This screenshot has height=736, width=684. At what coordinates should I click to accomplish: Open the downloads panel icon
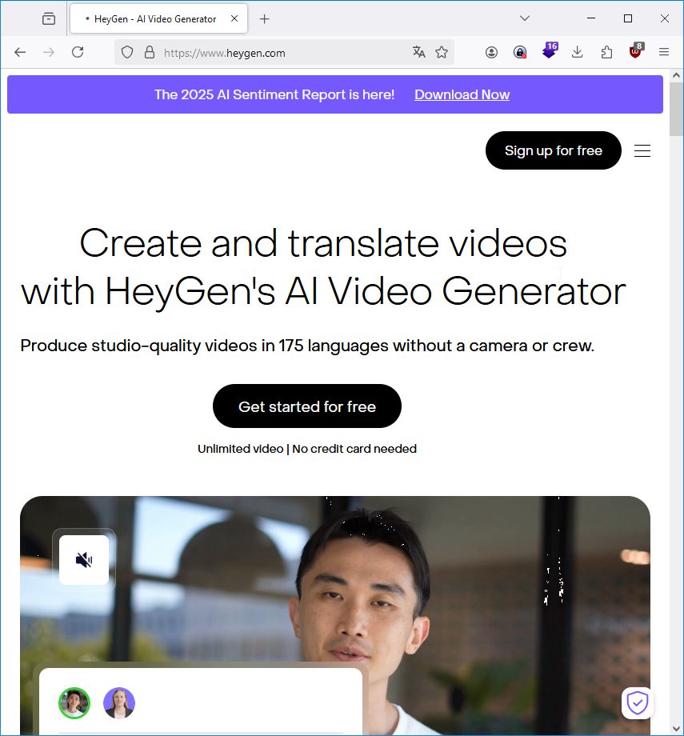[578, 52]
